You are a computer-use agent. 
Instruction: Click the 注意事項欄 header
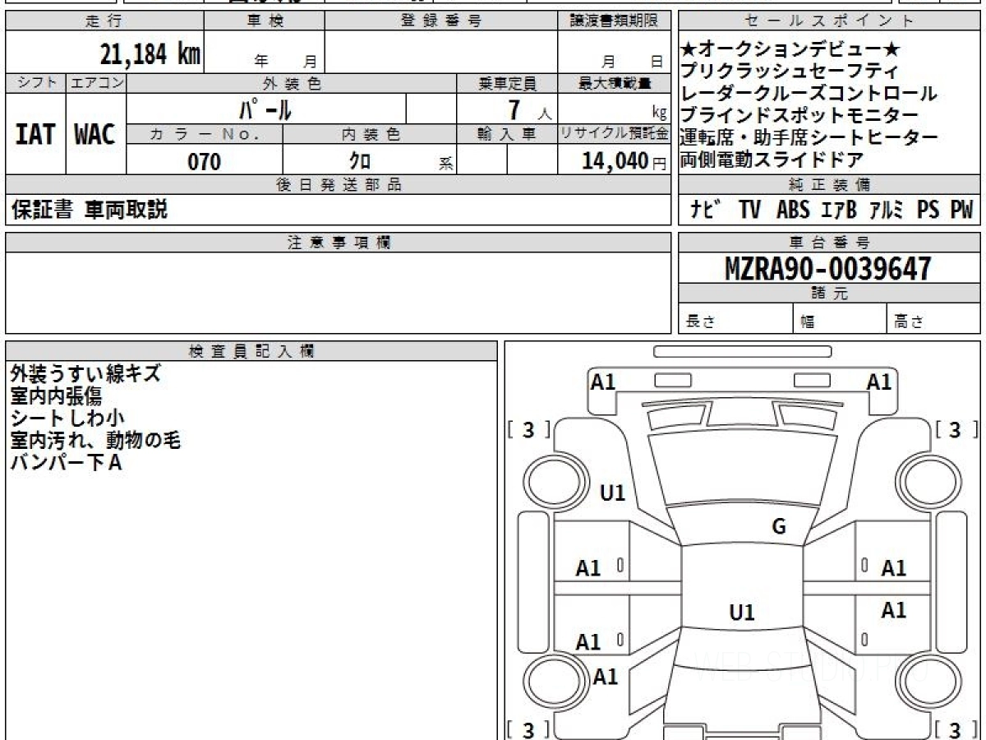tap(339, 243)
